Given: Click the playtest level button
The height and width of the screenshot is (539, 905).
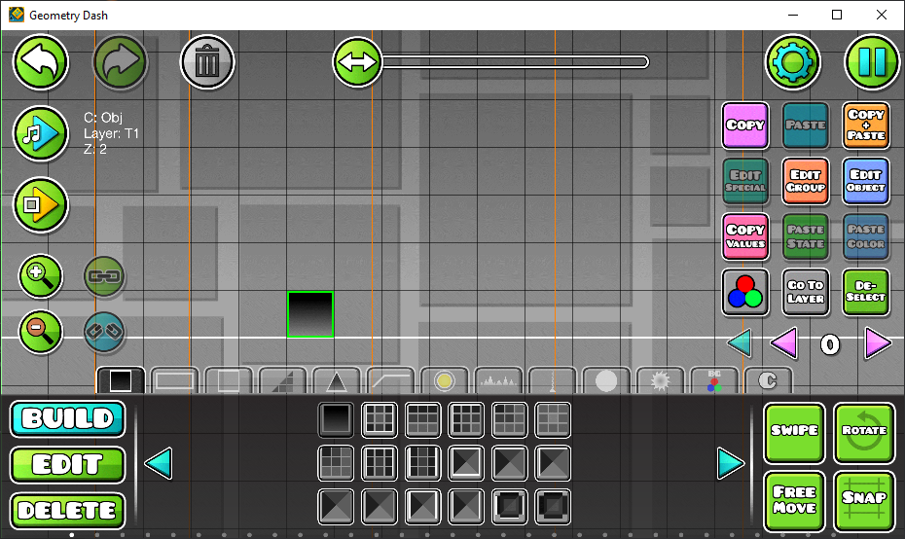Looking at the screenshot, I should (x=41, y=205).
